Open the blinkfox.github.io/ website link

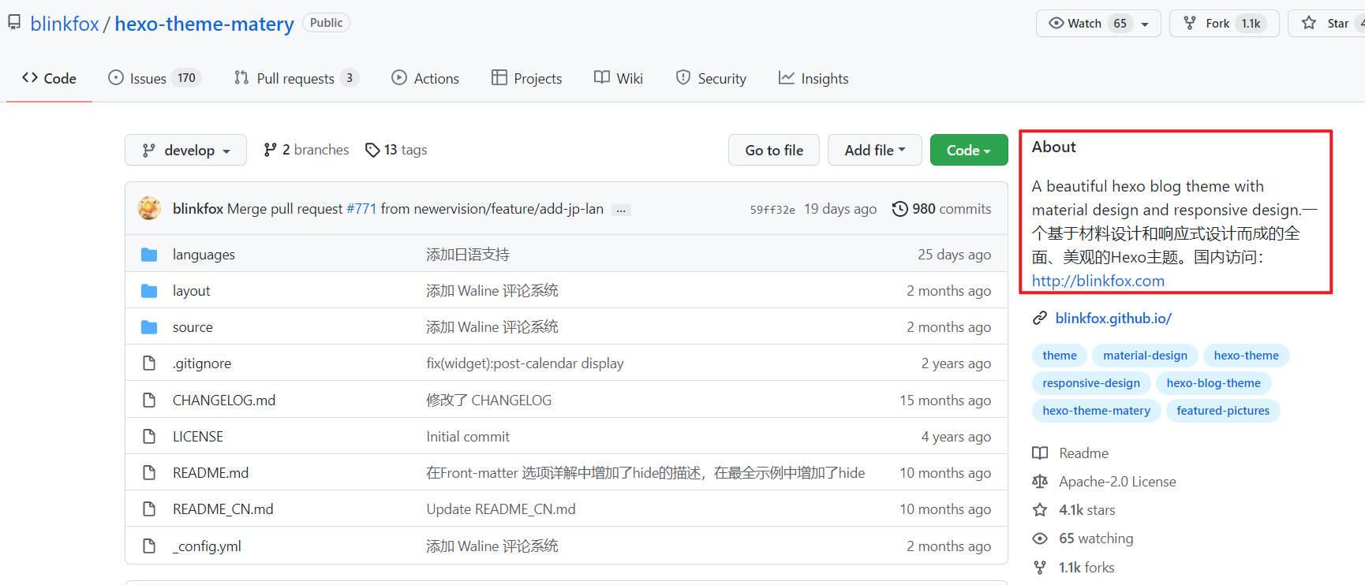click(1113, 319)
